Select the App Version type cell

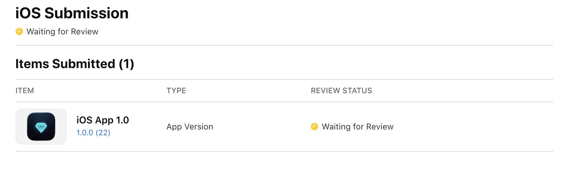coord(190,127)
